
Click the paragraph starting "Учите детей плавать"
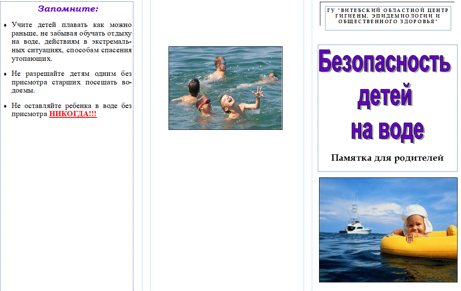pos(72,42)
